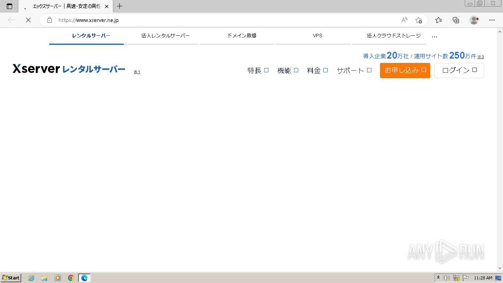
Task: Click the ログイン button
Action: (459, 70)
